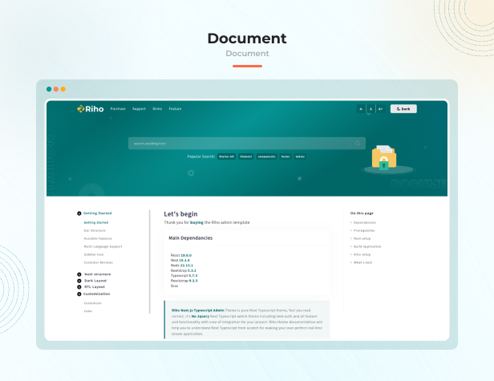Click the 'Scss' dependency row
This screenshot has height=381, width=494.
174,286
